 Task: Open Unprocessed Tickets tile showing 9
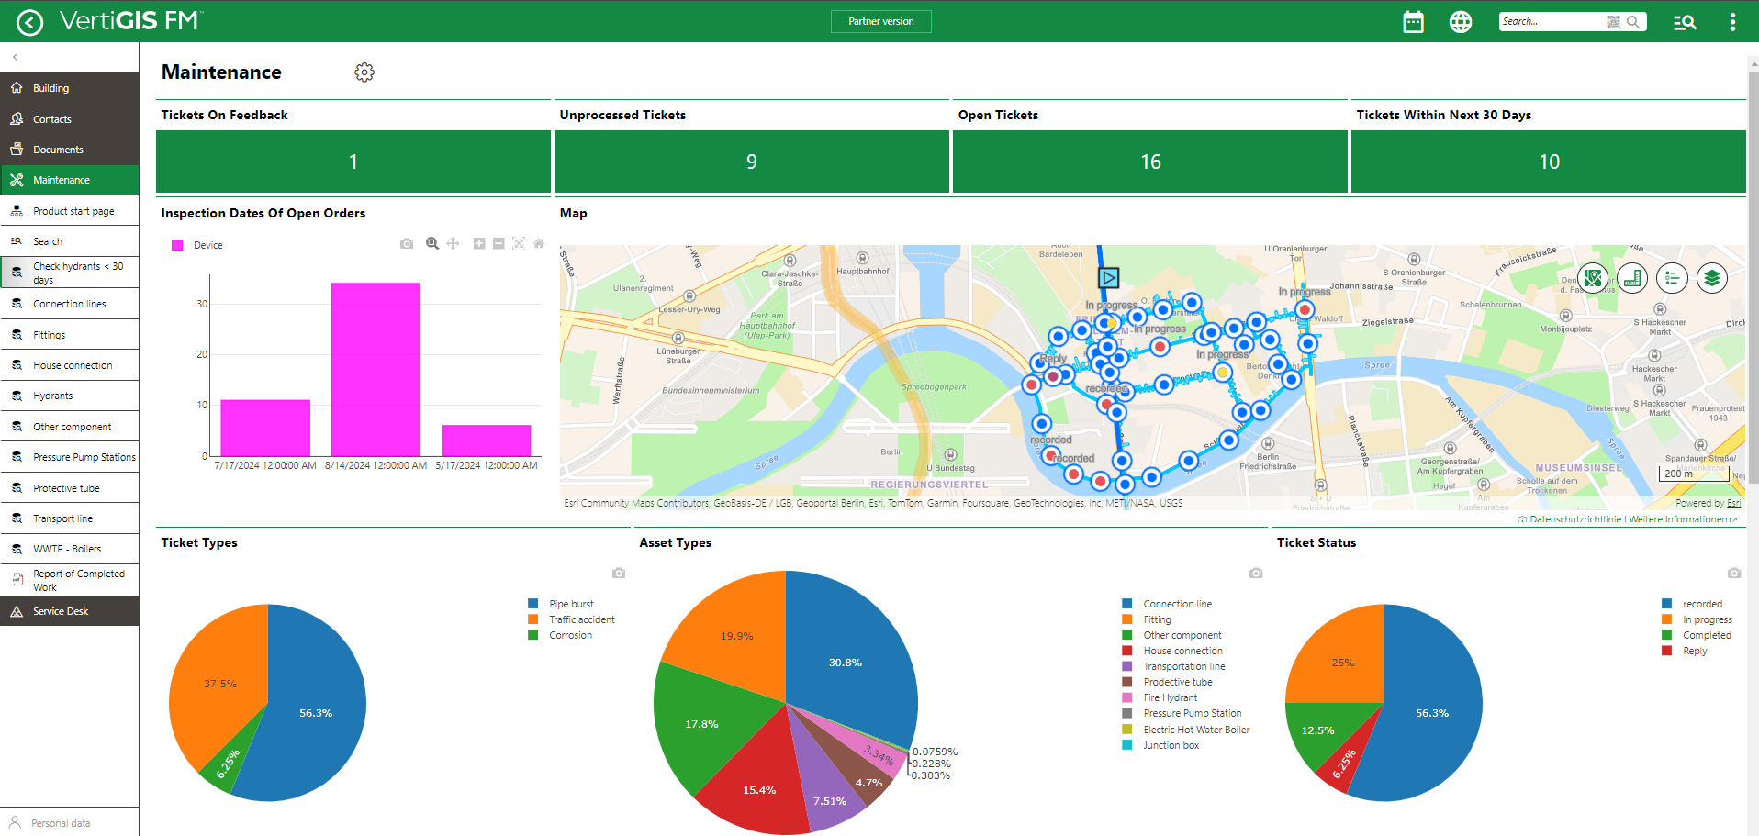pyautogui.click(x=752, y=162)
